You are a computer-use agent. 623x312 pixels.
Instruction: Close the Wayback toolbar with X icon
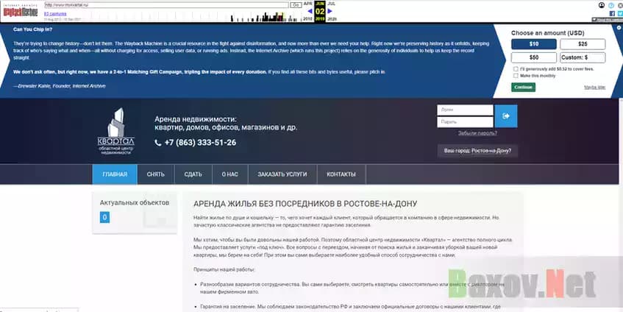tap(620, 5)
